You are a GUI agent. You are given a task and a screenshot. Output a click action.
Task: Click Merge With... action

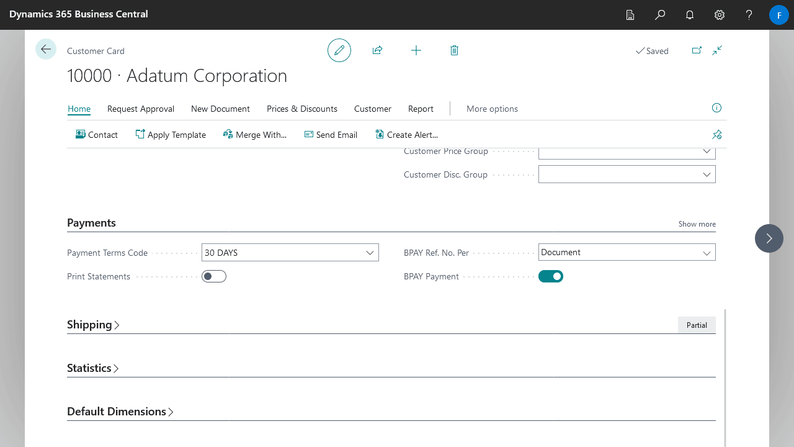pos(255,135)
